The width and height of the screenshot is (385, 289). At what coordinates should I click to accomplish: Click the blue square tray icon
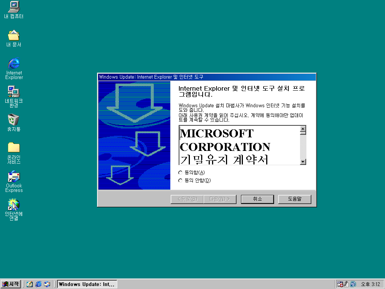click(x=353, y=284)
